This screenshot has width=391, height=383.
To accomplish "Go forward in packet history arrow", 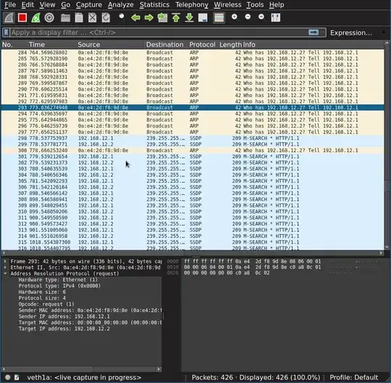I will click(149, 17).
